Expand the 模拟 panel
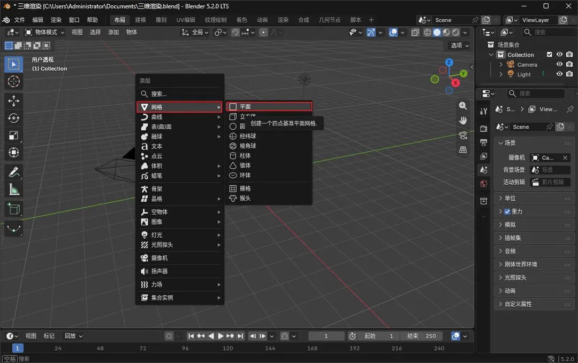Viewport: 578px width, 363px height. click(x=534, y=225)
